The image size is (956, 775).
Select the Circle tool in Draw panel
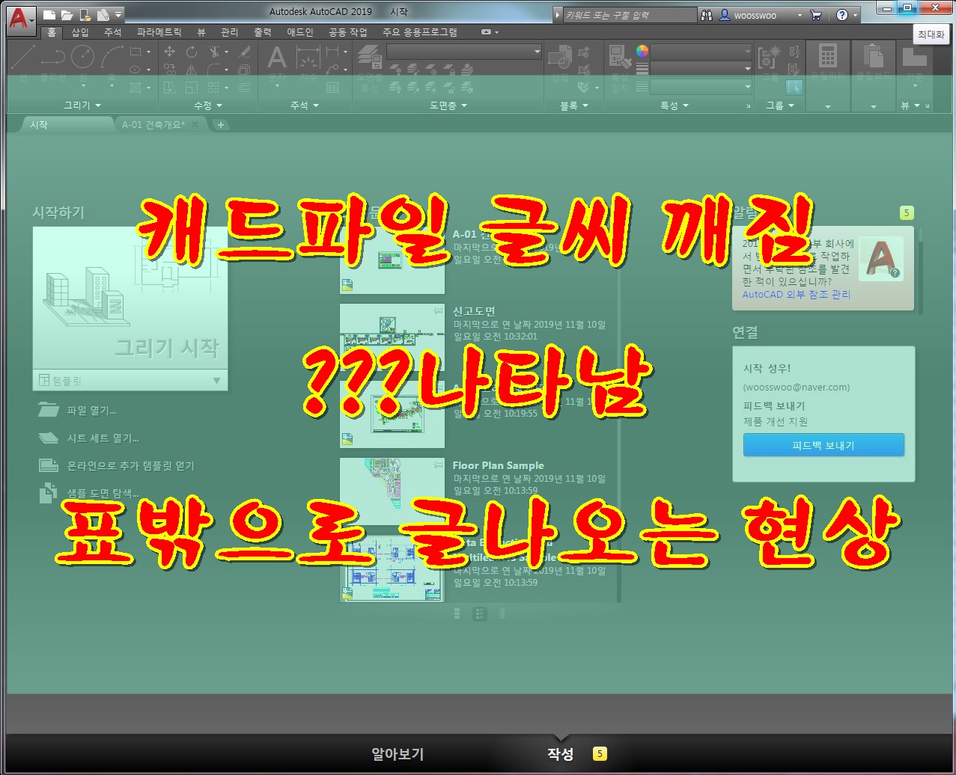tap(82, 57)
